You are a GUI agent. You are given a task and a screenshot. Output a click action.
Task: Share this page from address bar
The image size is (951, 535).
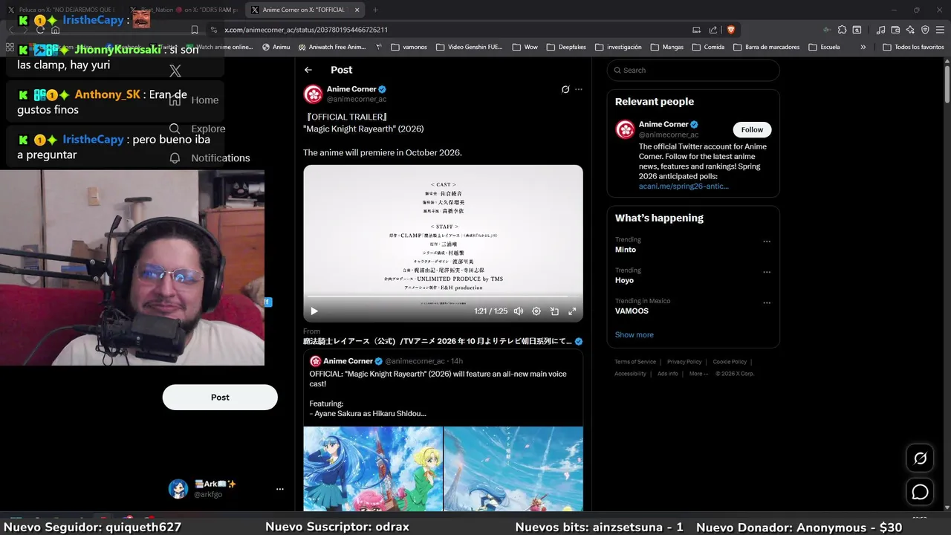(713, 30)
